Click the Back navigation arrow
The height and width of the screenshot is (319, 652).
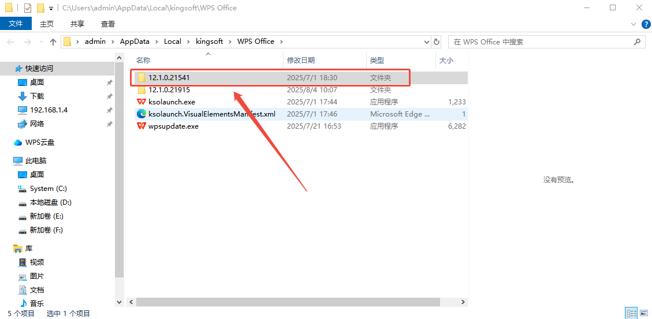tap(11, 42)
